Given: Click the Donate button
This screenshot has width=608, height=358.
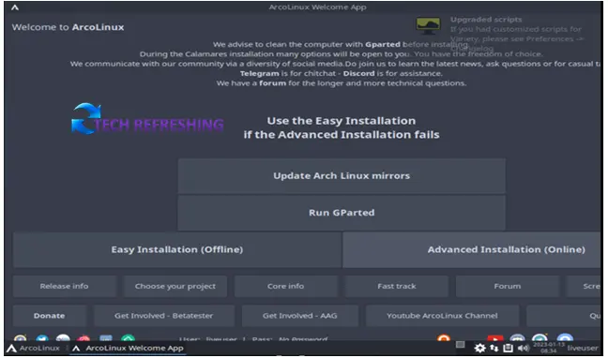Looking at the screenshot, I should tap(49, 316).
